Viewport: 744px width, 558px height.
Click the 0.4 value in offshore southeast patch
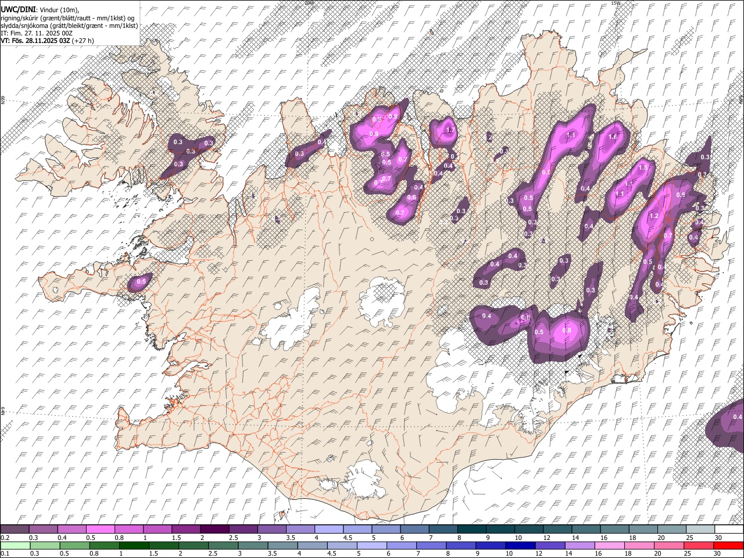click(738, 417)
